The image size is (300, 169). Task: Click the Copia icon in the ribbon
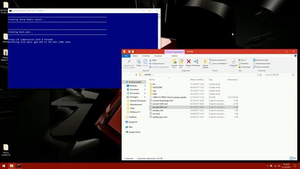pyautogui.click(x=139, y=63)
